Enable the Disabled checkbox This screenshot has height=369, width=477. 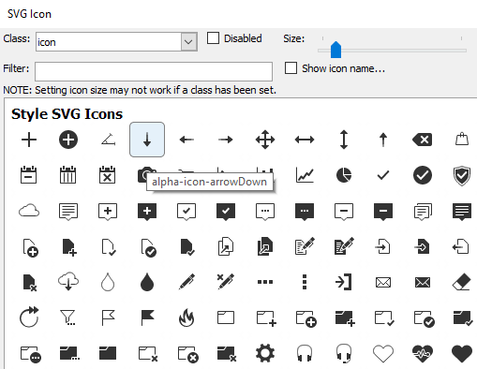214,38
